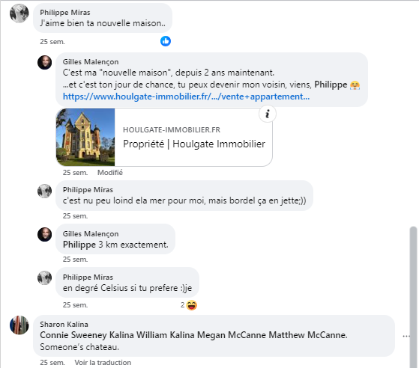Image resolution: width=419 pixels, height=368 pixels.
Task: Click the 25 sem. timestamp under top comment
Action: click(52, 42)
